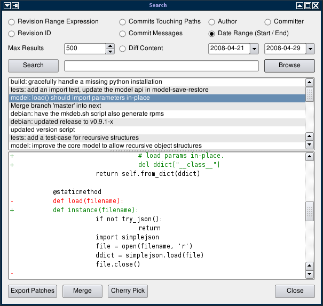Select 'debian: have the mkdeb.sh script' commit

[157, 114]
